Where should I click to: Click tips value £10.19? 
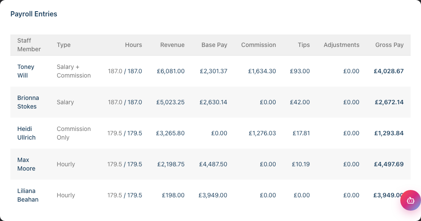pyautogui.click(x=301, y=164)
